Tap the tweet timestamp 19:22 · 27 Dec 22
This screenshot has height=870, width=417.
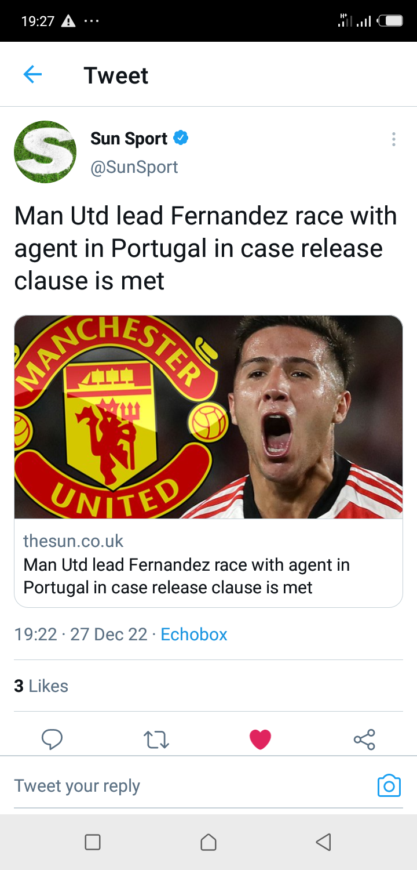pyautogui.click(x=81, y=634)
